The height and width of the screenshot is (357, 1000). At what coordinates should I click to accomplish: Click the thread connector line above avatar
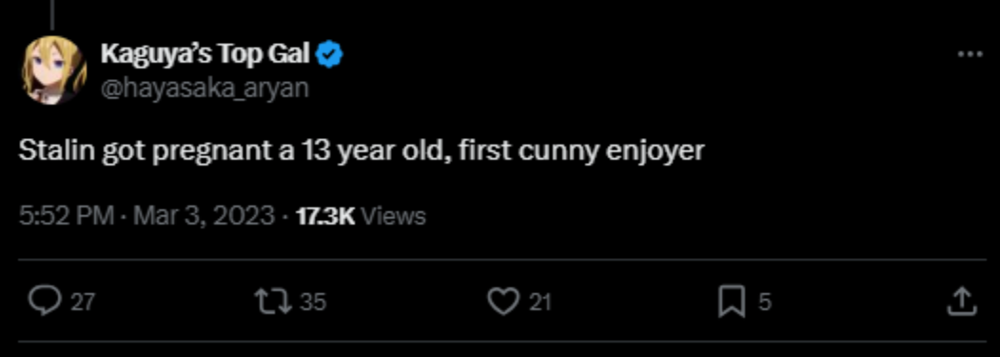(51, 14)
